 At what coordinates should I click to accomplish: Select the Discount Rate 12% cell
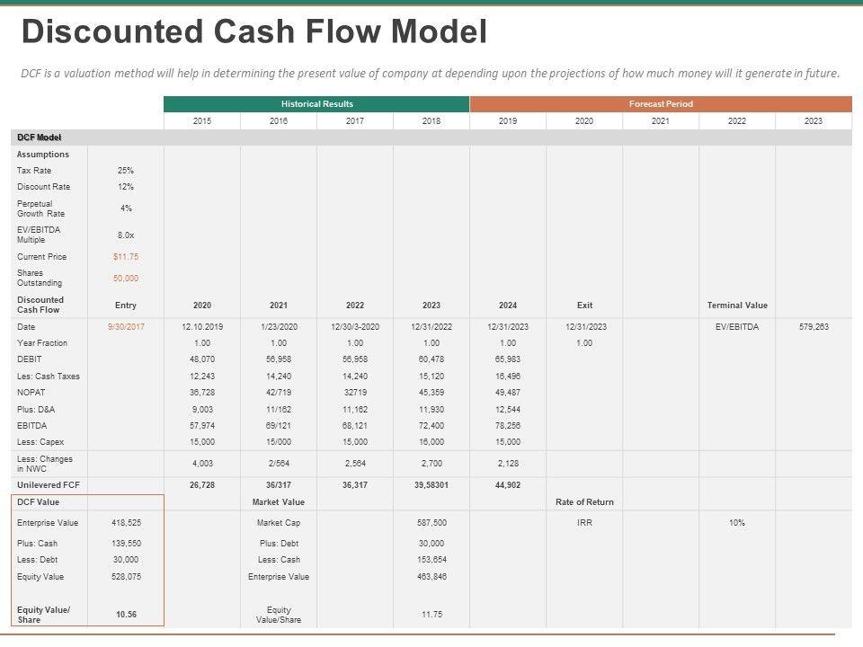click(126, 187)
